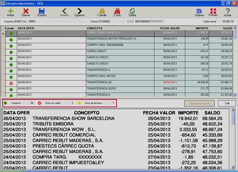The height and width of the screenshot is (172, 238).
Task: Click the Extracto electrónico title bar icon
Action: pos(3,3)
